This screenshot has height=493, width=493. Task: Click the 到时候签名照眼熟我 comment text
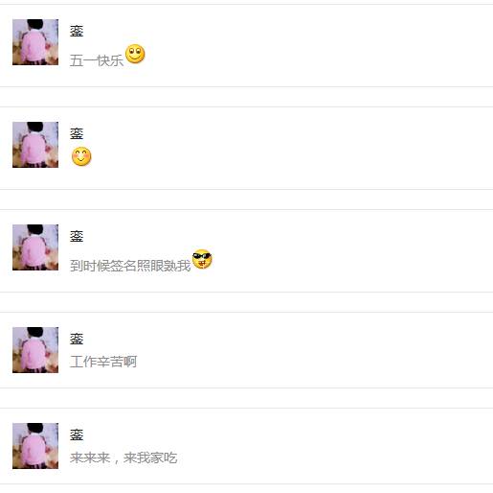click(130, 266)
